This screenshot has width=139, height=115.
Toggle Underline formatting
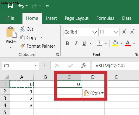84,43
